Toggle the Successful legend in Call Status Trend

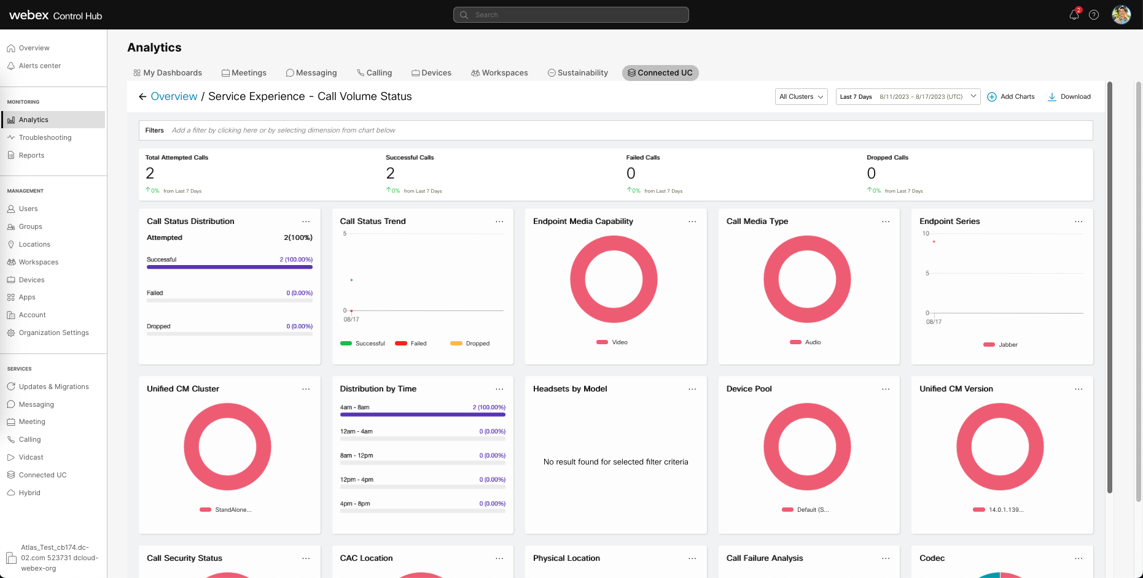coord(362,344)
